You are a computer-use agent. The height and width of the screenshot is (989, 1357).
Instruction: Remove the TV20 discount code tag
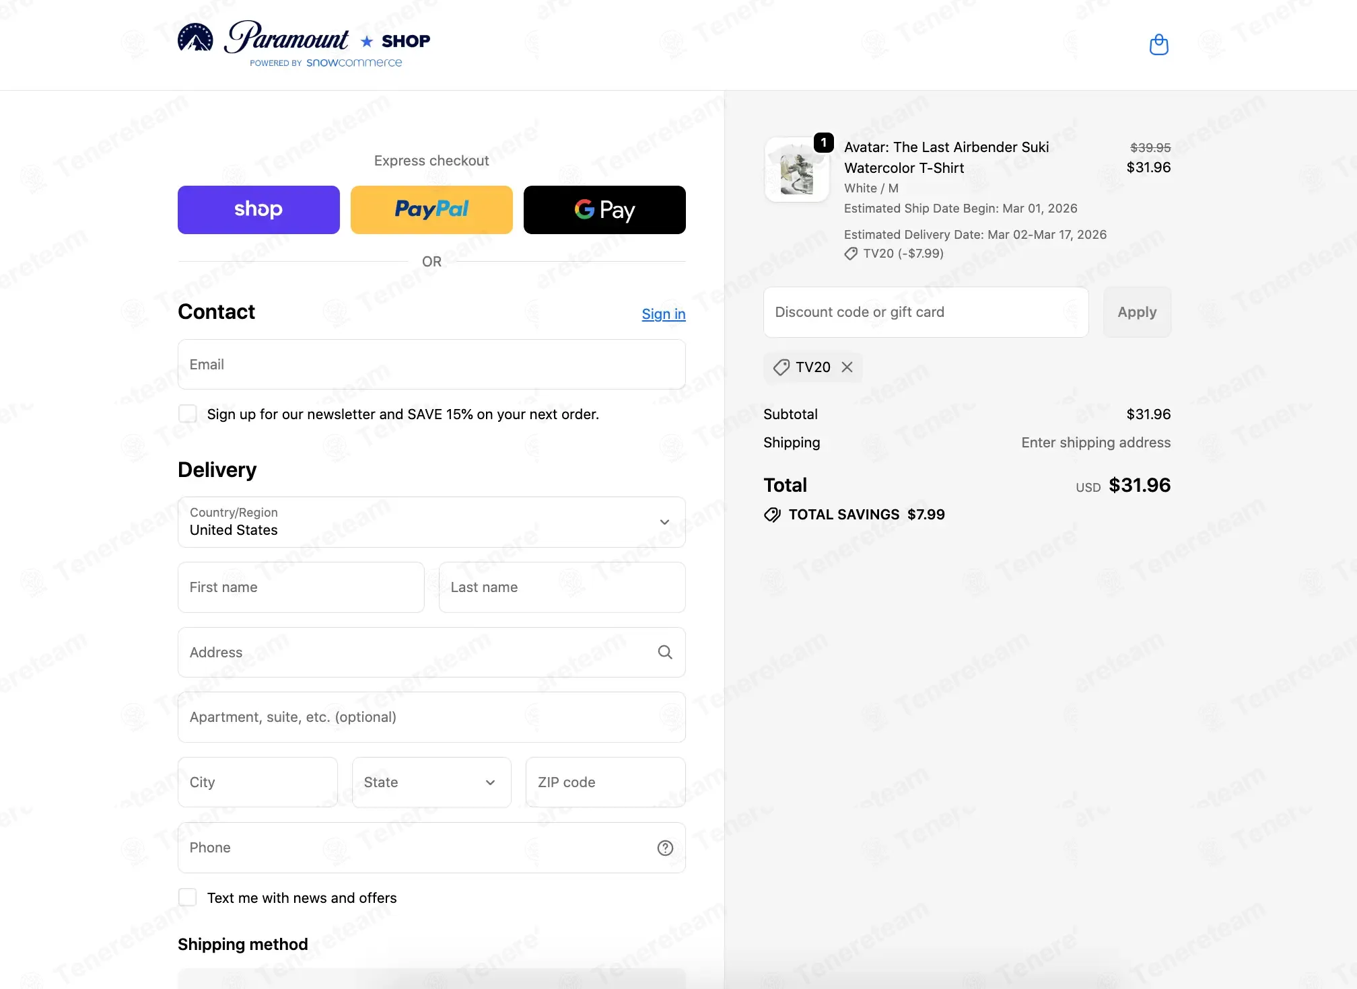click(x=847, y=367)
